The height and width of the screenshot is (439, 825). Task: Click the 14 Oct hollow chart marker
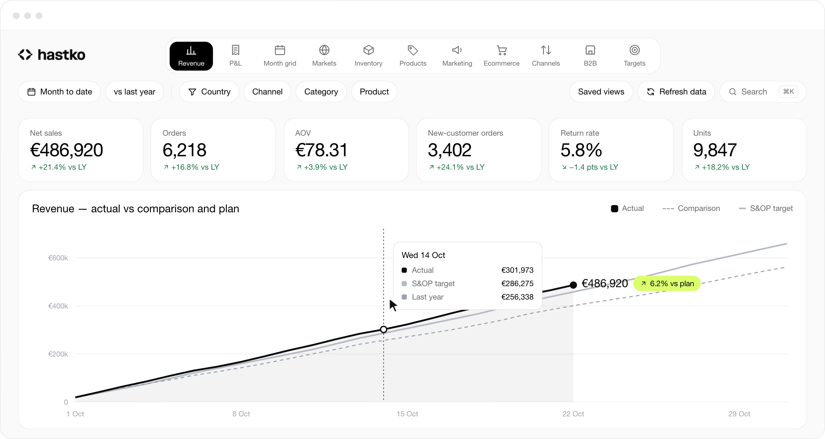(x=384, y=329)
